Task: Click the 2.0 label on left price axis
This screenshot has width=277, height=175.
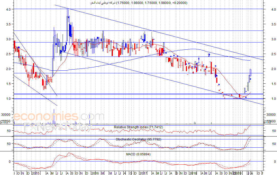Action: tap(8, 69)
